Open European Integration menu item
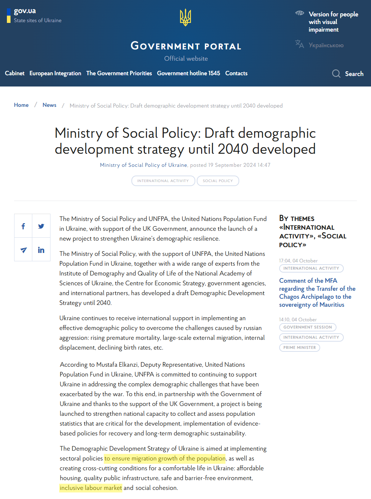 point(55,73)
